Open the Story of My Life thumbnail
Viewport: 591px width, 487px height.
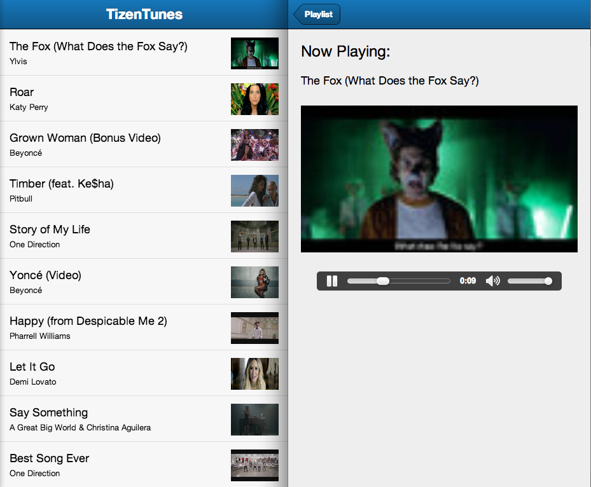click(x=255, y=237)
